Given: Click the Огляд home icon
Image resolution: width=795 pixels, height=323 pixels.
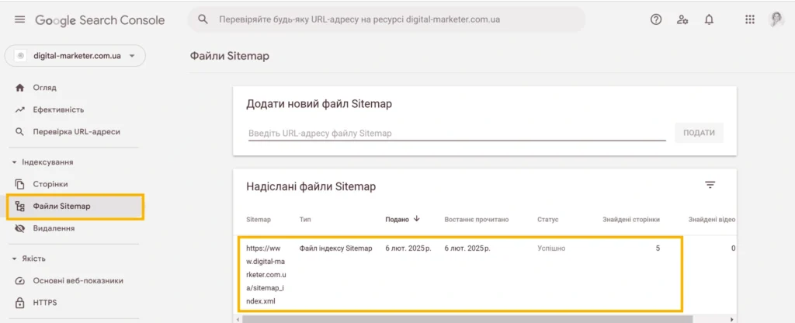Looking at the screenshot, I should point(19,88).
